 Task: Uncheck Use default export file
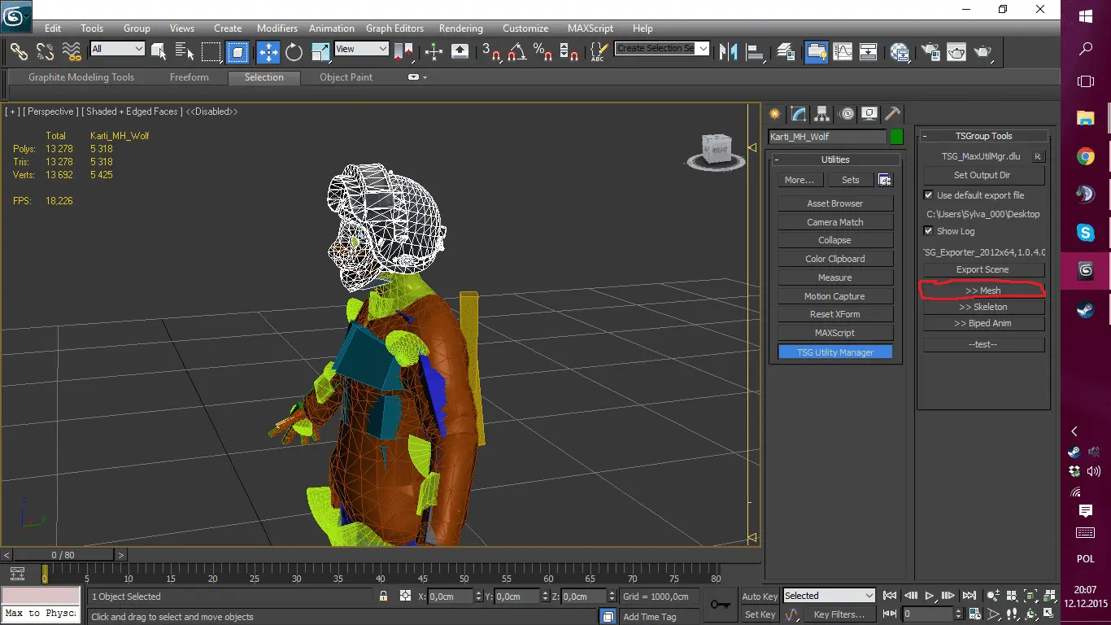click(x=929, y=195)
